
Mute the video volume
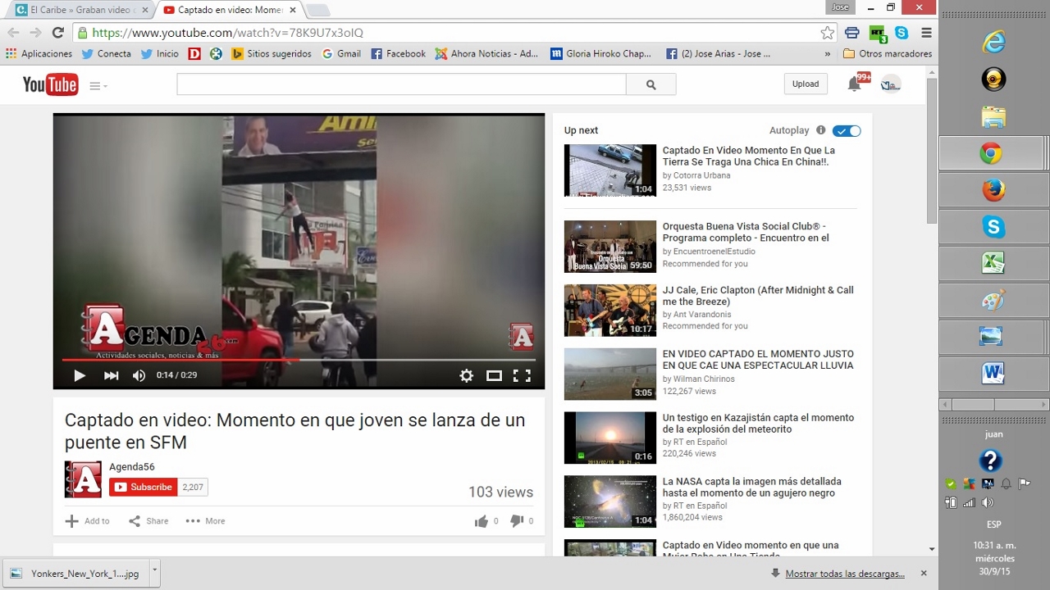click(x=139, y=375)
